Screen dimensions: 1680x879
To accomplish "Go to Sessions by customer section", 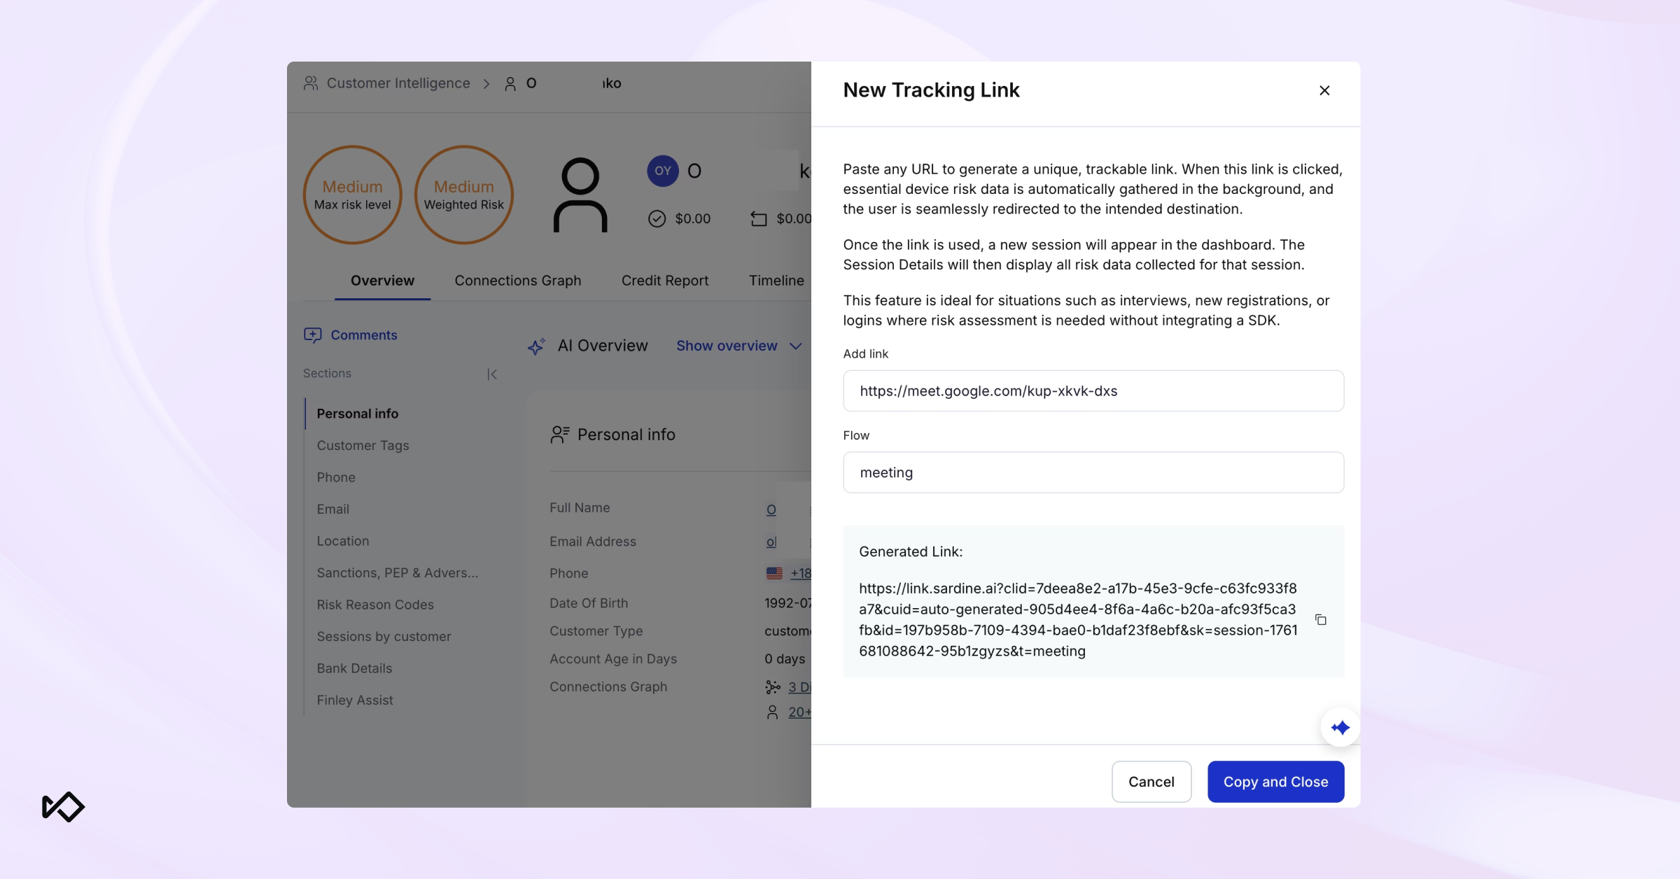I will 383,637.
